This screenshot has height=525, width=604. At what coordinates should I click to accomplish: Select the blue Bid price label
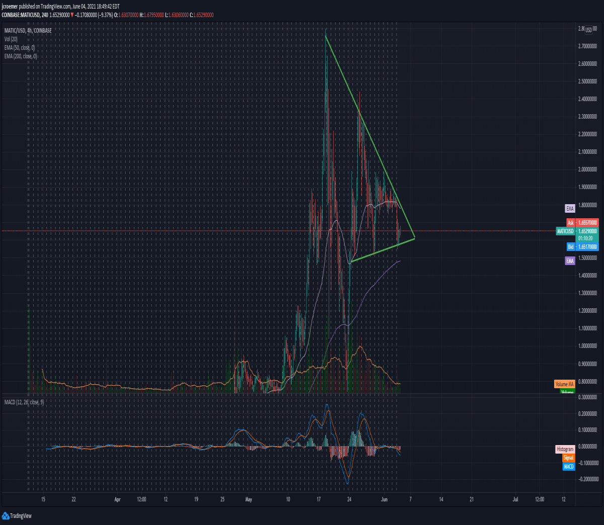click(x=582, y=246)
